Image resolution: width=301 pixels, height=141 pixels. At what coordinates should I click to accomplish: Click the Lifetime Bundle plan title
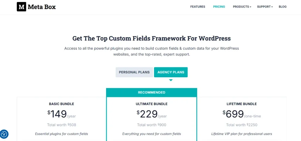[242, 104]
